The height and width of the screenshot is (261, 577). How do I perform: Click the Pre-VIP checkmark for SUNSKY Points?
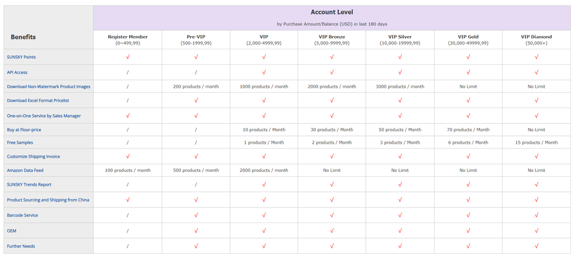[x=196, y=57]
